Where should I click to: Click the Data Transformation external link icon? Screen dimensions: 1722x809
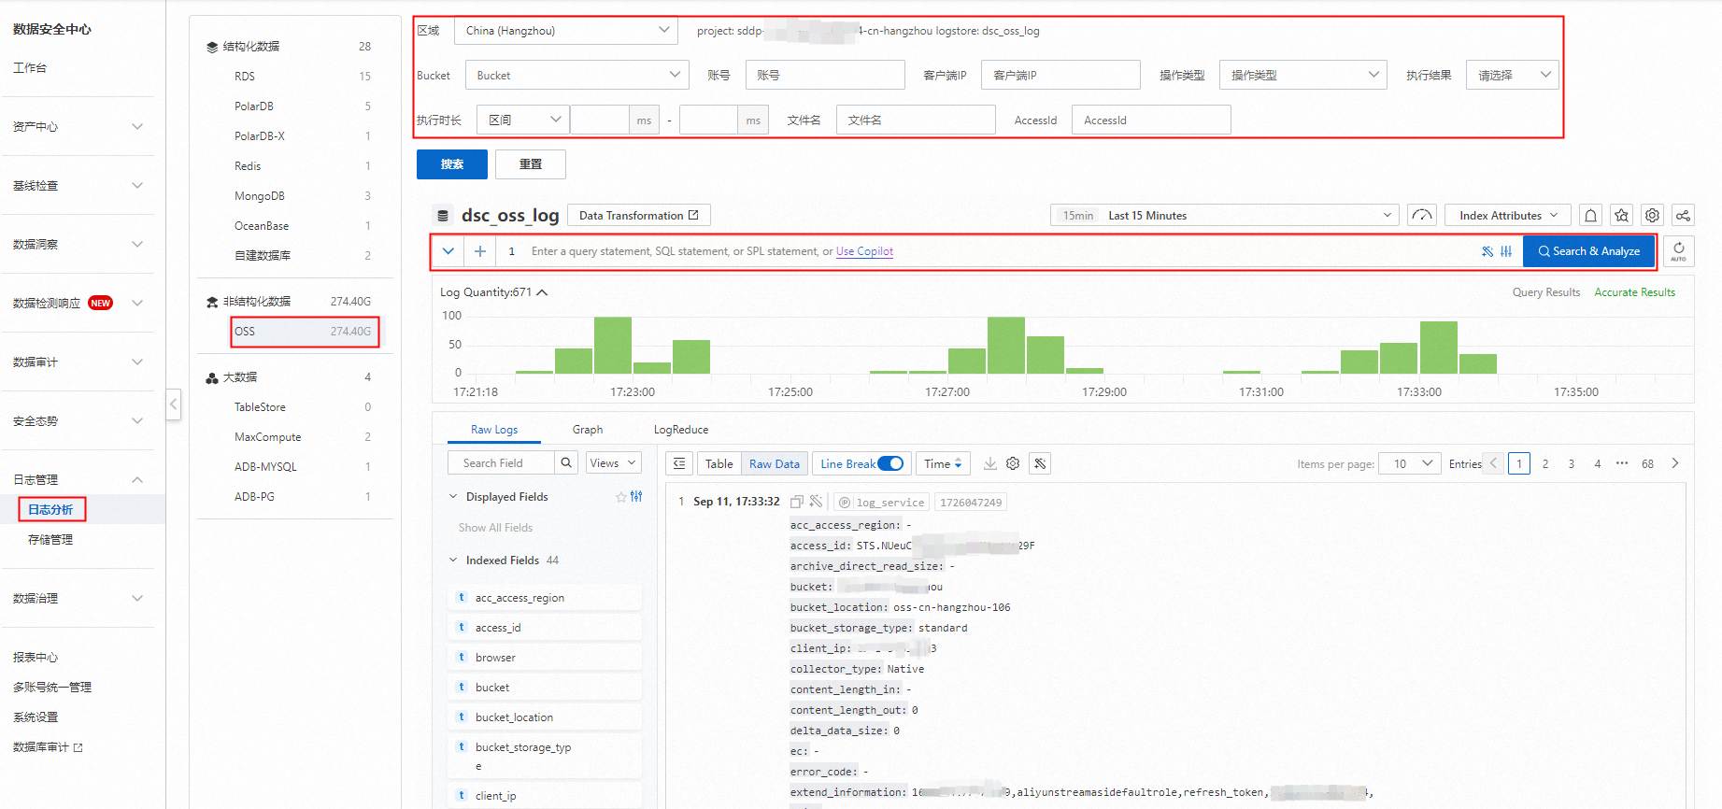click(693, 216)
